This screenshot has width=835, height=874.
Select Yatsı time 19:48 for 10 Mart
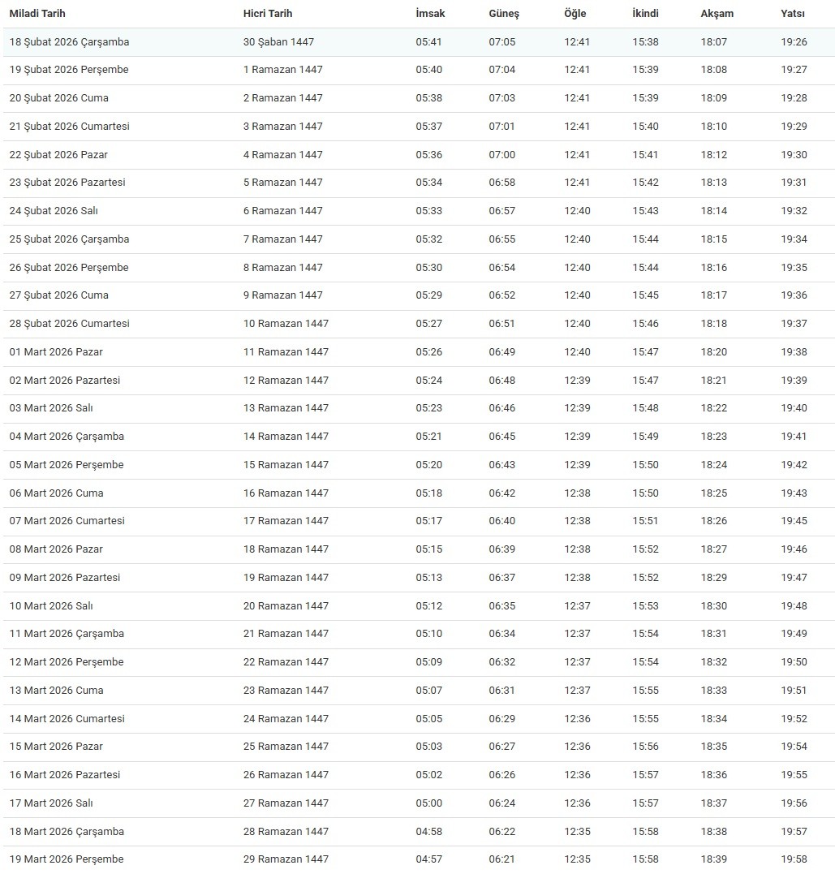pyautogui.click(x=794, y=606)
